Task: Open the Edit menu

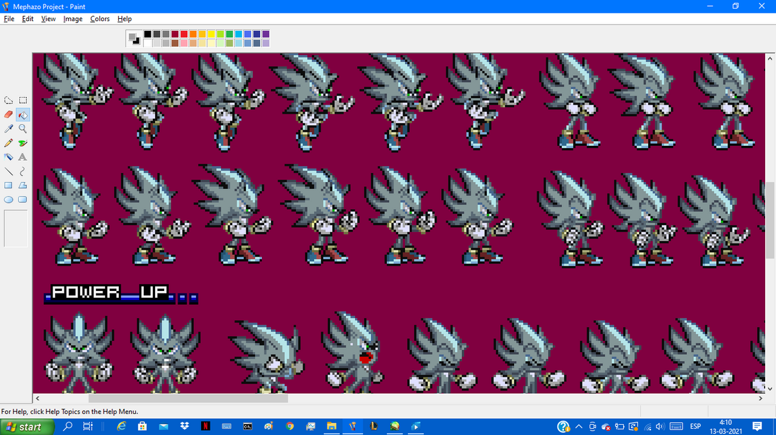Action: (x=28, y=19)
